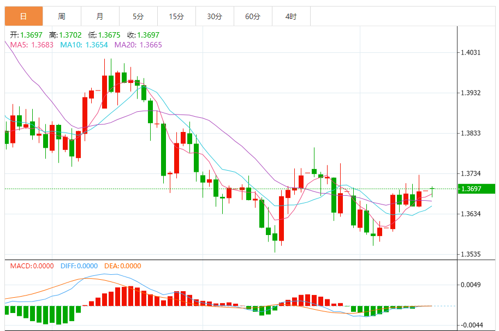The height and width of the screenshot is (331, 499).
Task: Open the 60分 timeframe tab
Action: coord(253,16)
